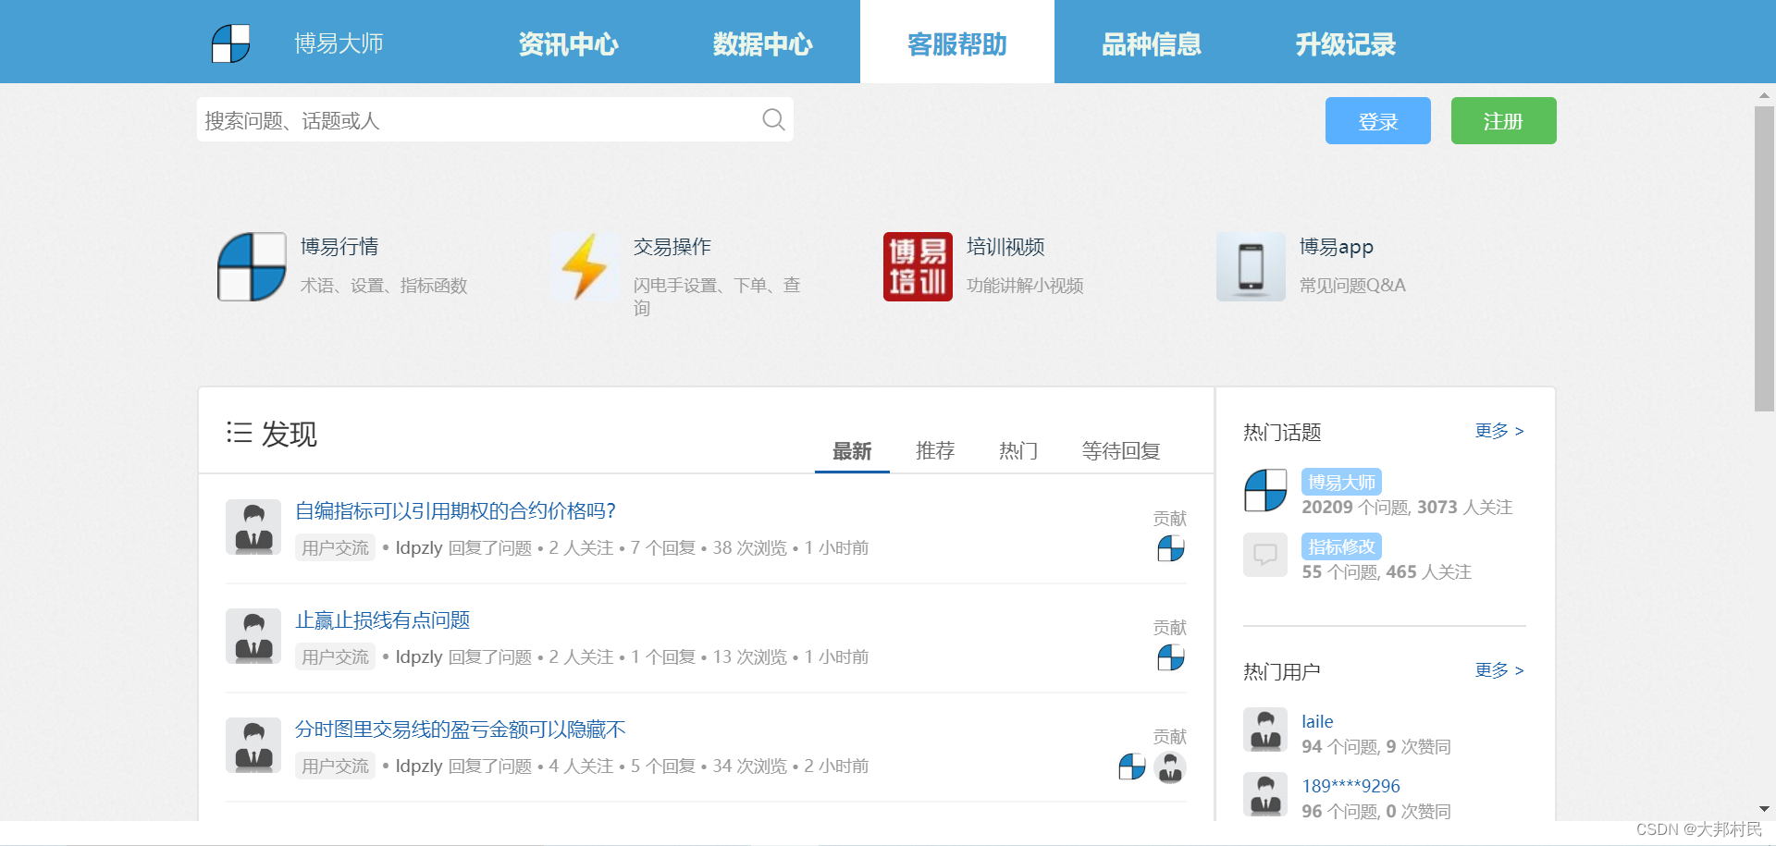Click person contributor avatar on 分时图里交易线 row
The height and width of the screenshot is (846, 1776).
pos(1170,766)
